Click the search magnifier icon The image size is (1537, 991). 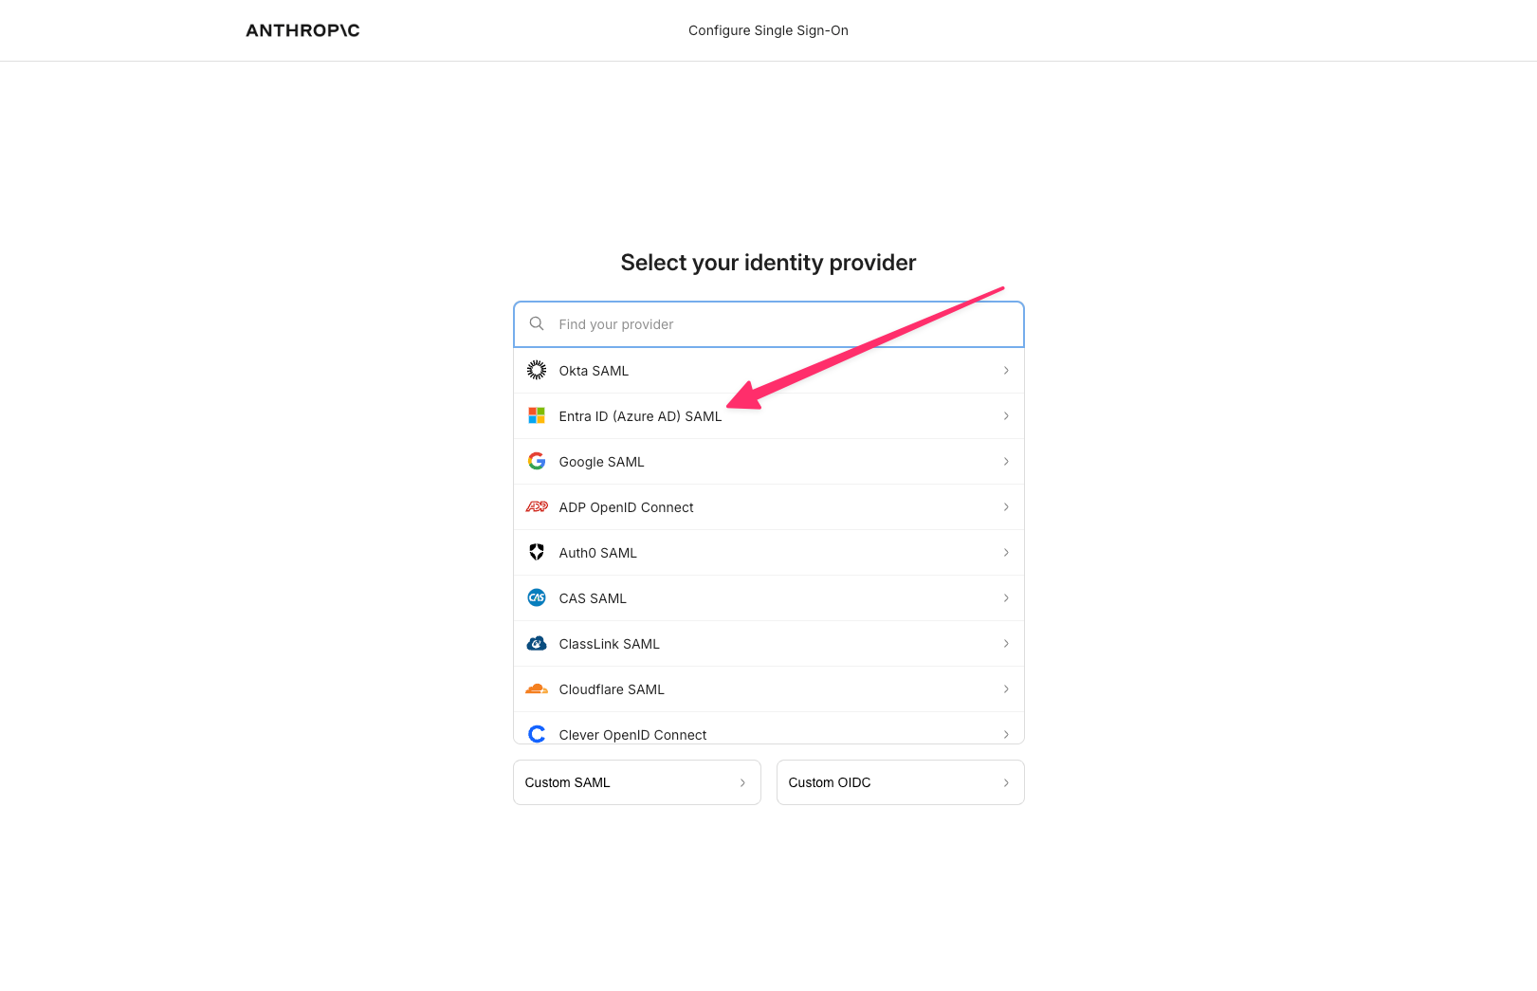click(x=537, y=323)
